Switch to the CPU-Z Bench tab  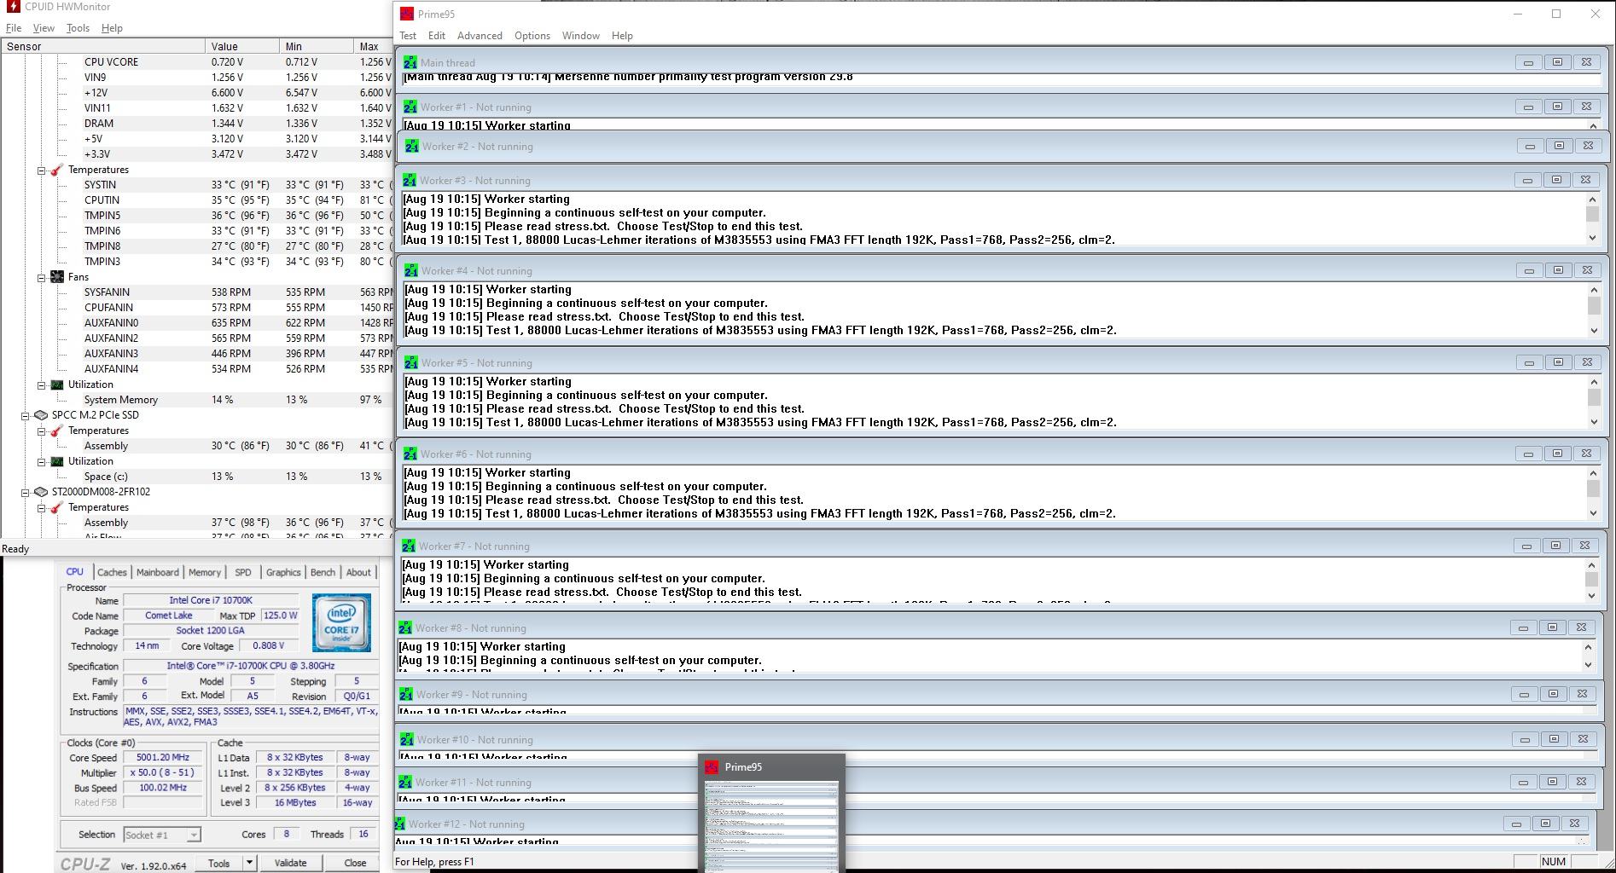[x=323, y=572]
